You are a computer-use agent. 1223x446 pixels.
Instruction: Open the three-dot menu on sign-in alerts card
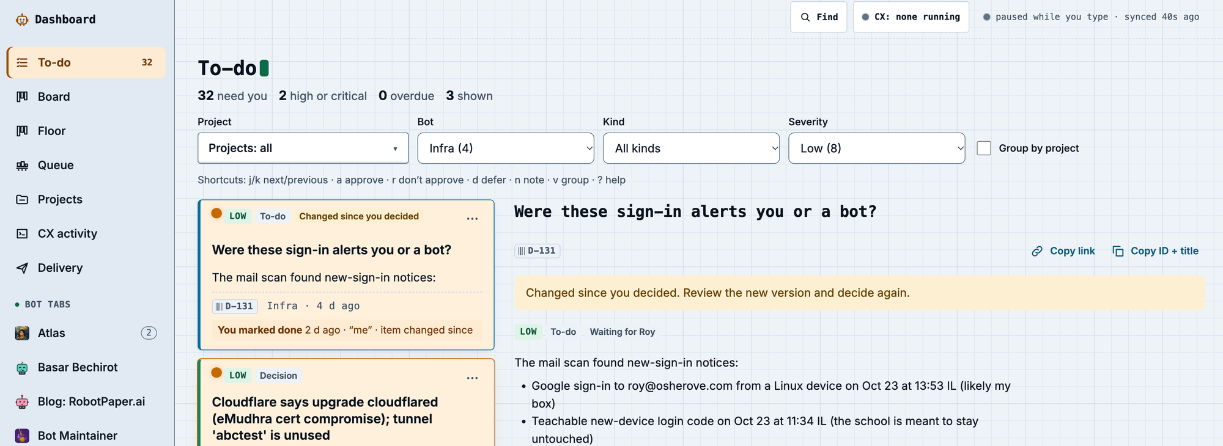pyautogui.click(x=472, y=219)
